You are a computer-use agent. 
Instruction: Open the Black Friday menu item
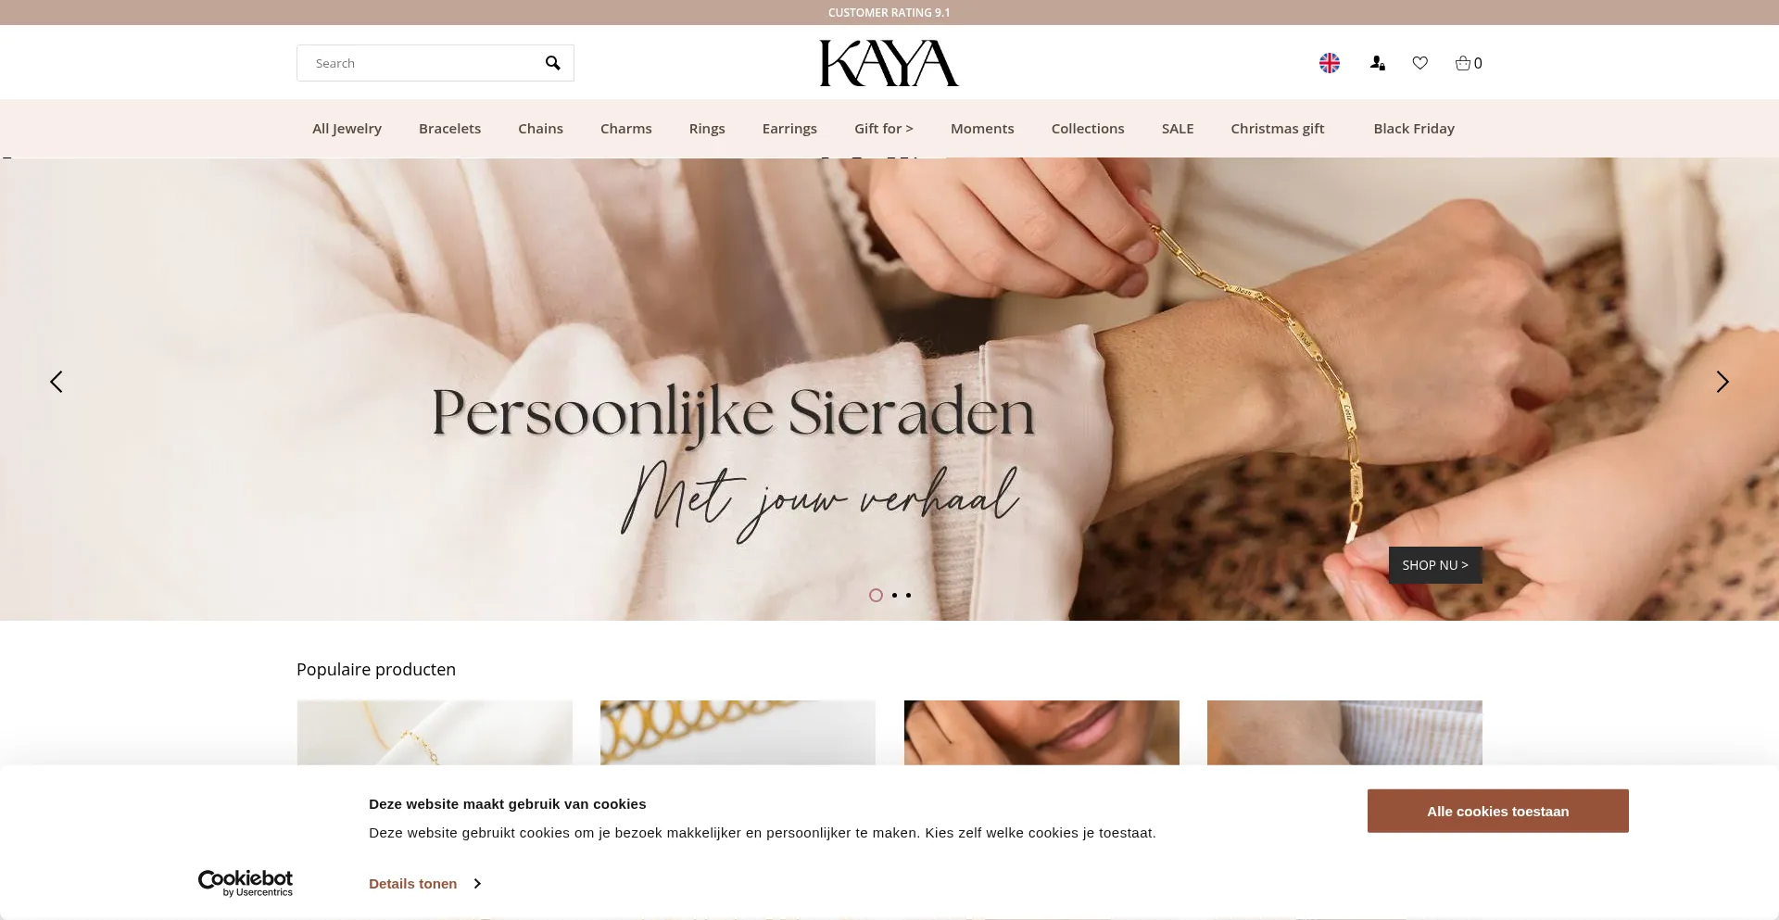pos(1414,129)
